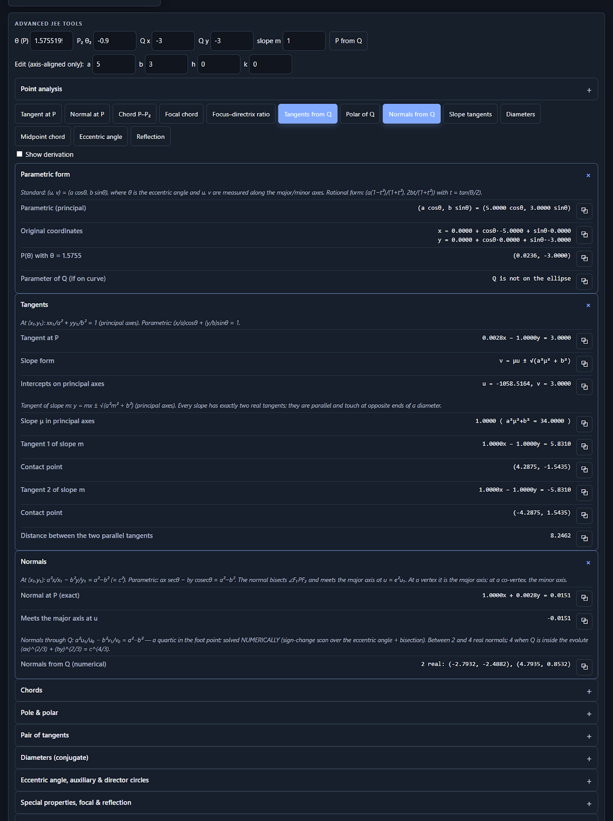613x821 pixels.
Task: Copy the Meets the major axis value
Action: point(584,621)
